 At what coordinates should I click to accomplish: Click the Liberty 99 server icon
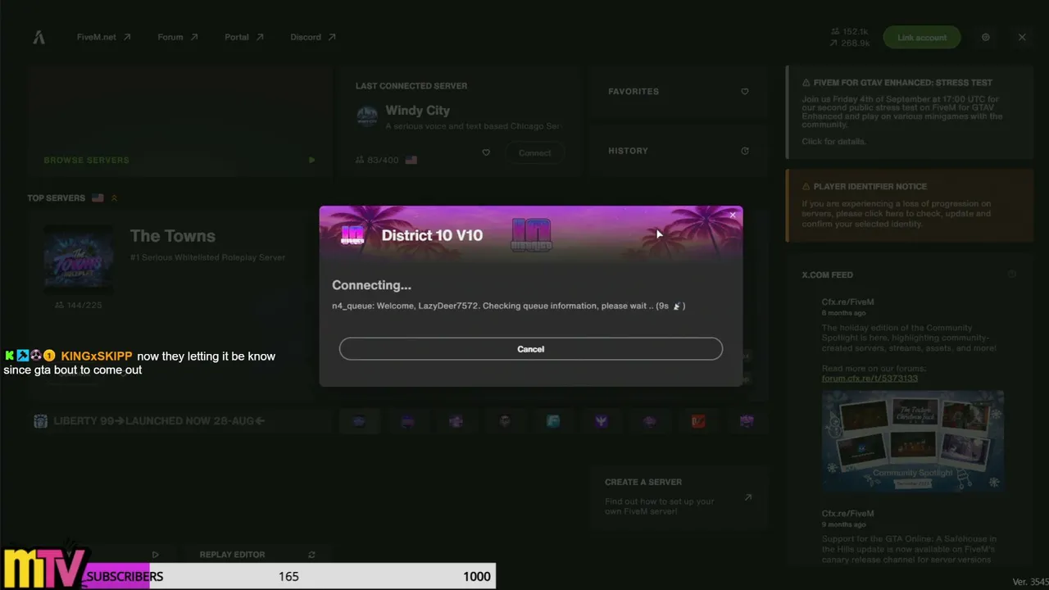coord(40,421)
